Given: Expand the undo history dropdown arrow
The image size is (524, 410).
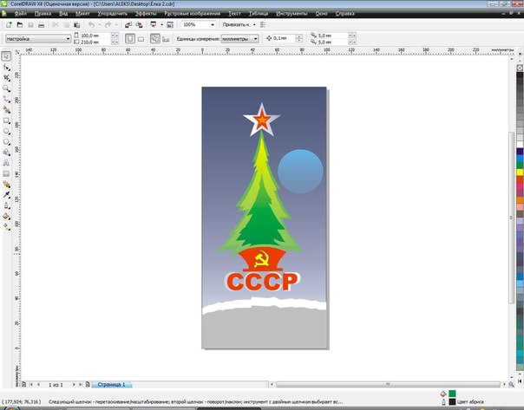Looking at the screenshot, I should [99, 25].
